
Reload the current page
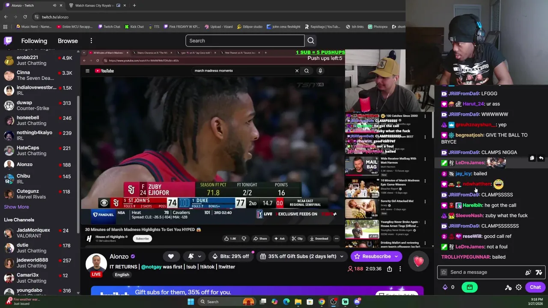click(25, 17)
